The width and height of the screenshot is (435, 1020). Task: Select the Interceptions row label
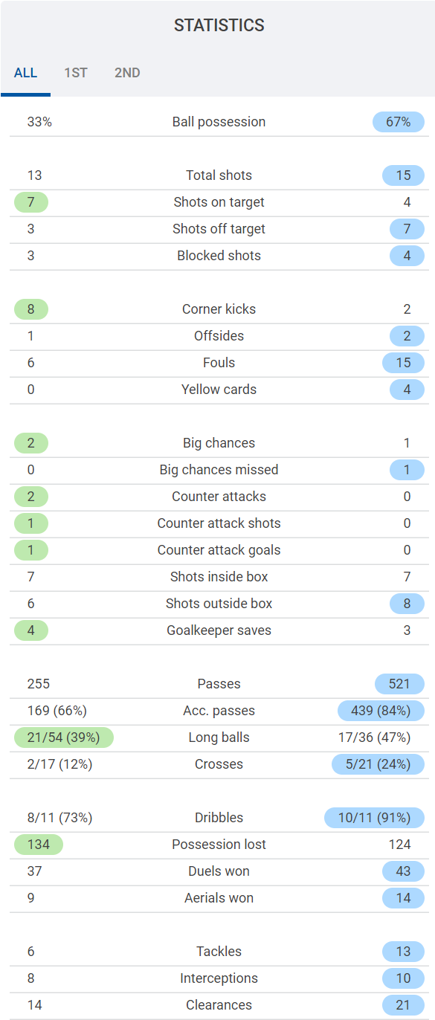point(219,978)
